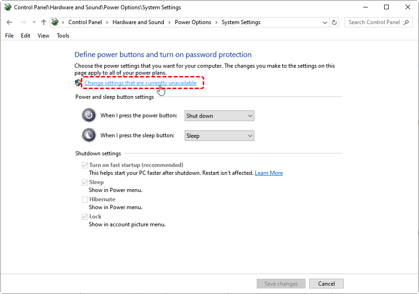Viewport: 419px width, 294px height.
Task: Click the Refresh button in address bar
Action: (334, 22)
